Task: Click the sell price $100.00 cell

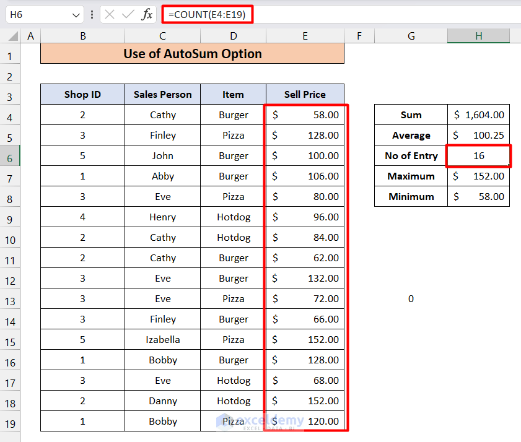Action: [x=305, y=156]
